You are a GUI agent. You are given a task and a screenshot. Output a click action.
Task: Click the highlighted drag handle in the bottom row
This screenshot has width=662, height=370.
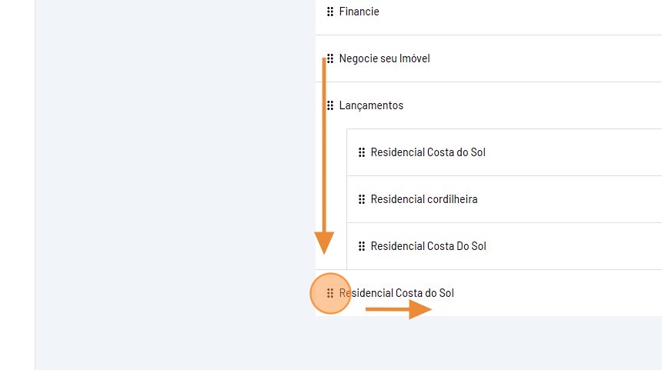point(330,293)
